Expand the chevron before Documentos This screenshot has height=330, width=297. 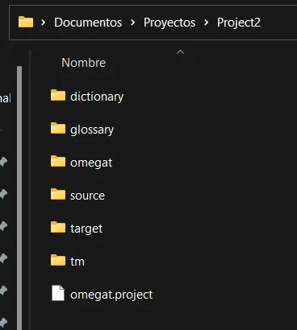tap(43, 23)
